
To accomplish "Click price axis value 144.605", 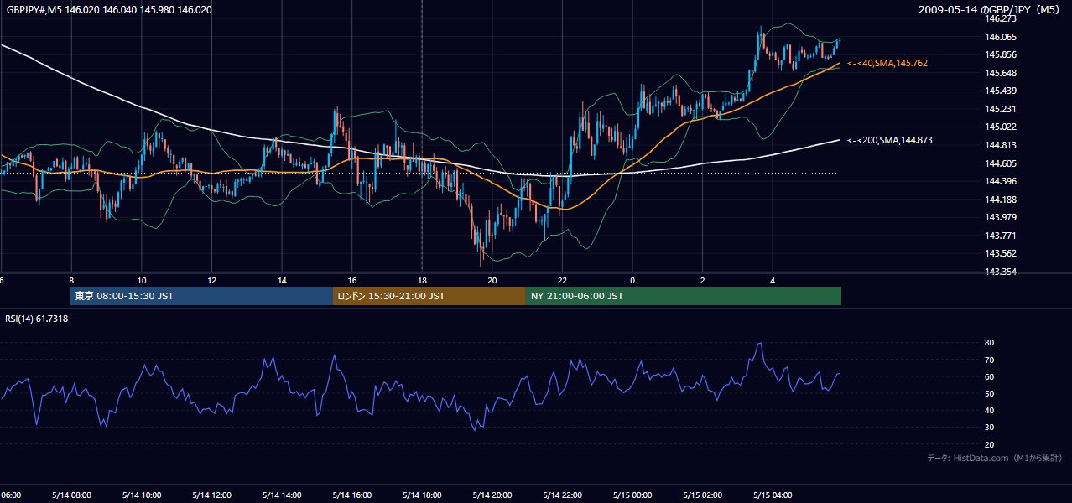I will [1002, 163].
